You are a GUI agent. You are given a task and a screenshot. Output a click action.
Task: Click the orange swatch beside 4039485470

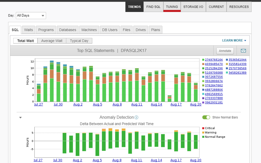[203, 64]
